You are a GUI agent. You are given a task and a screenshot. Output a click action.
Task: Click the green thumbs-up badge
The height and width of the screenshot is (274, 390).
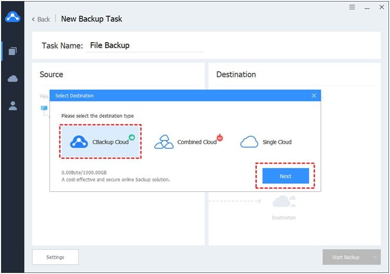pyautogui.click(x=132, y=137)
